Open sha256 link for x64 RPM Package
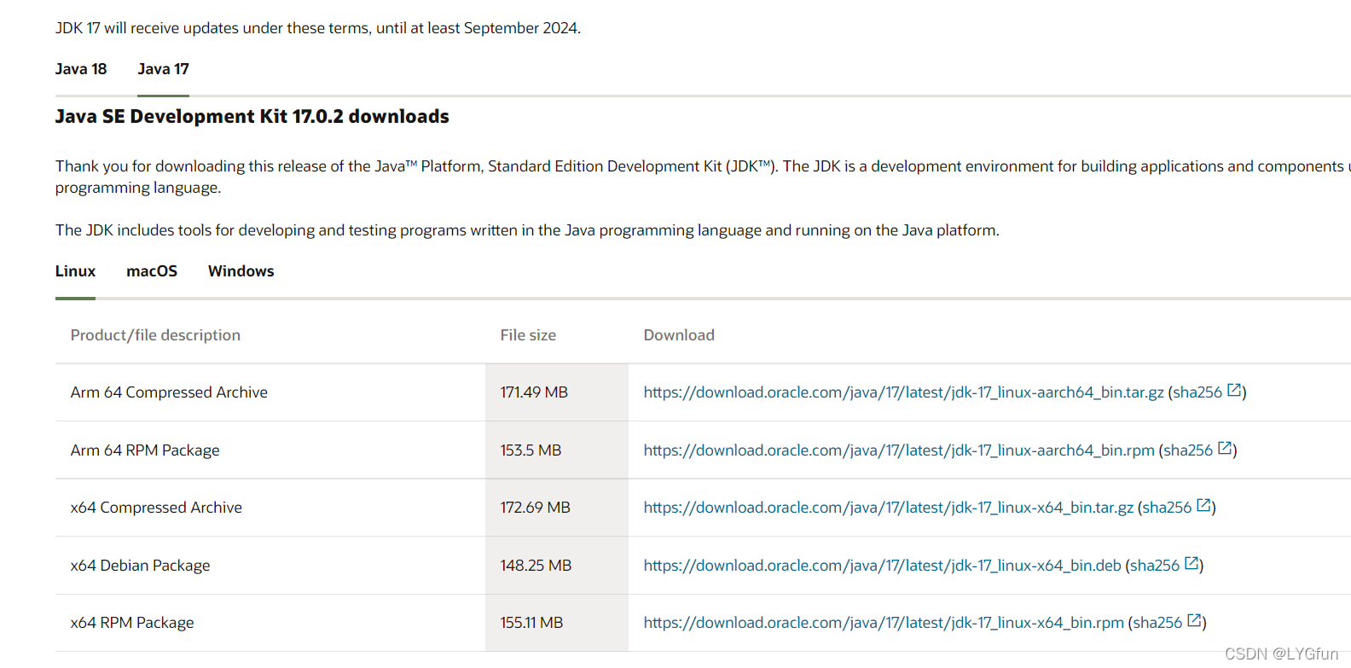Image resolution: width=1351 pixels, height=668 pixels. pos(1157,623)
